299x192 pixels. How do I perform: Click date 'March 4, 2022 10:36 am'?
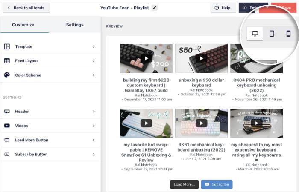[258, 169]
